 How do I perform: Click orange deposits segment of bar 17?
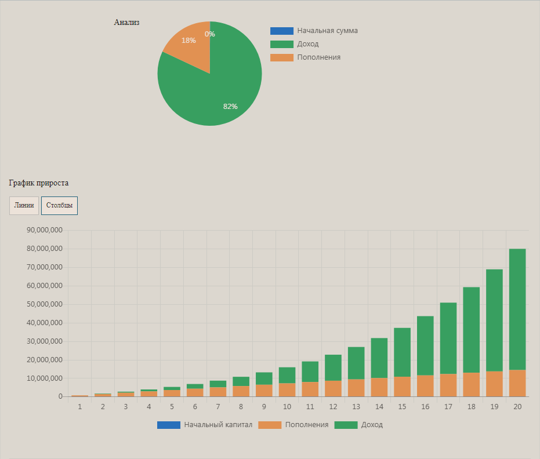pyautogui.click(x=448, y=385)
